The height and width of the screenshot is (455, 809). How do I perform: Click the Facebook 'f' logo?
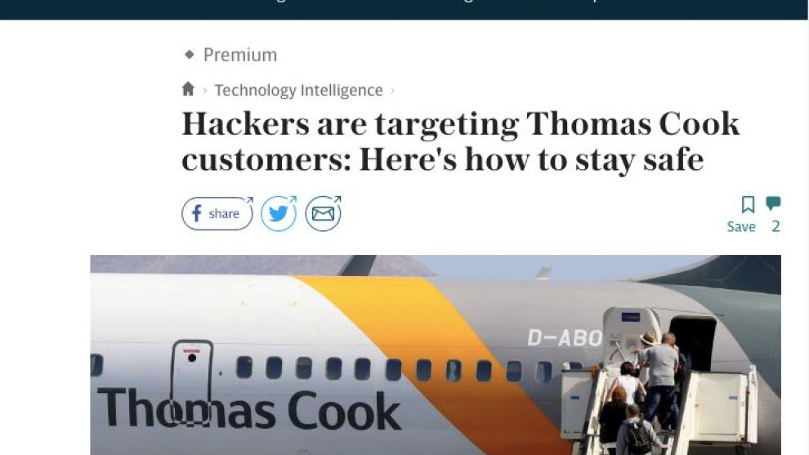pos(197,213)
